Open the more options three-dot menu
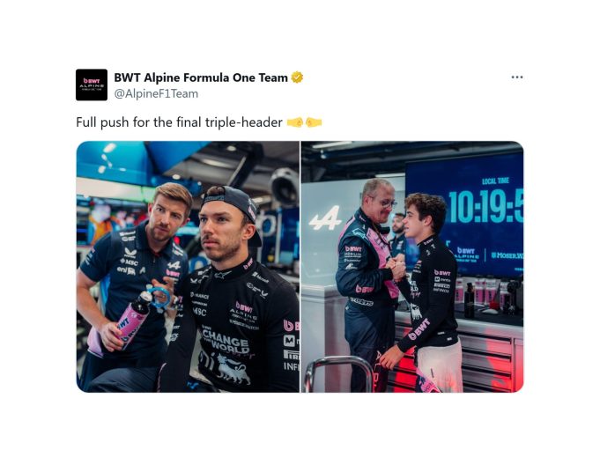Screen dimensions: 600x450 coord(516,77)
